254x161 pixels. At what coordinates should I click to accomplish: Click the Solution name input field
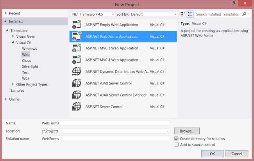pyautogui.click(x=106, y=138)
